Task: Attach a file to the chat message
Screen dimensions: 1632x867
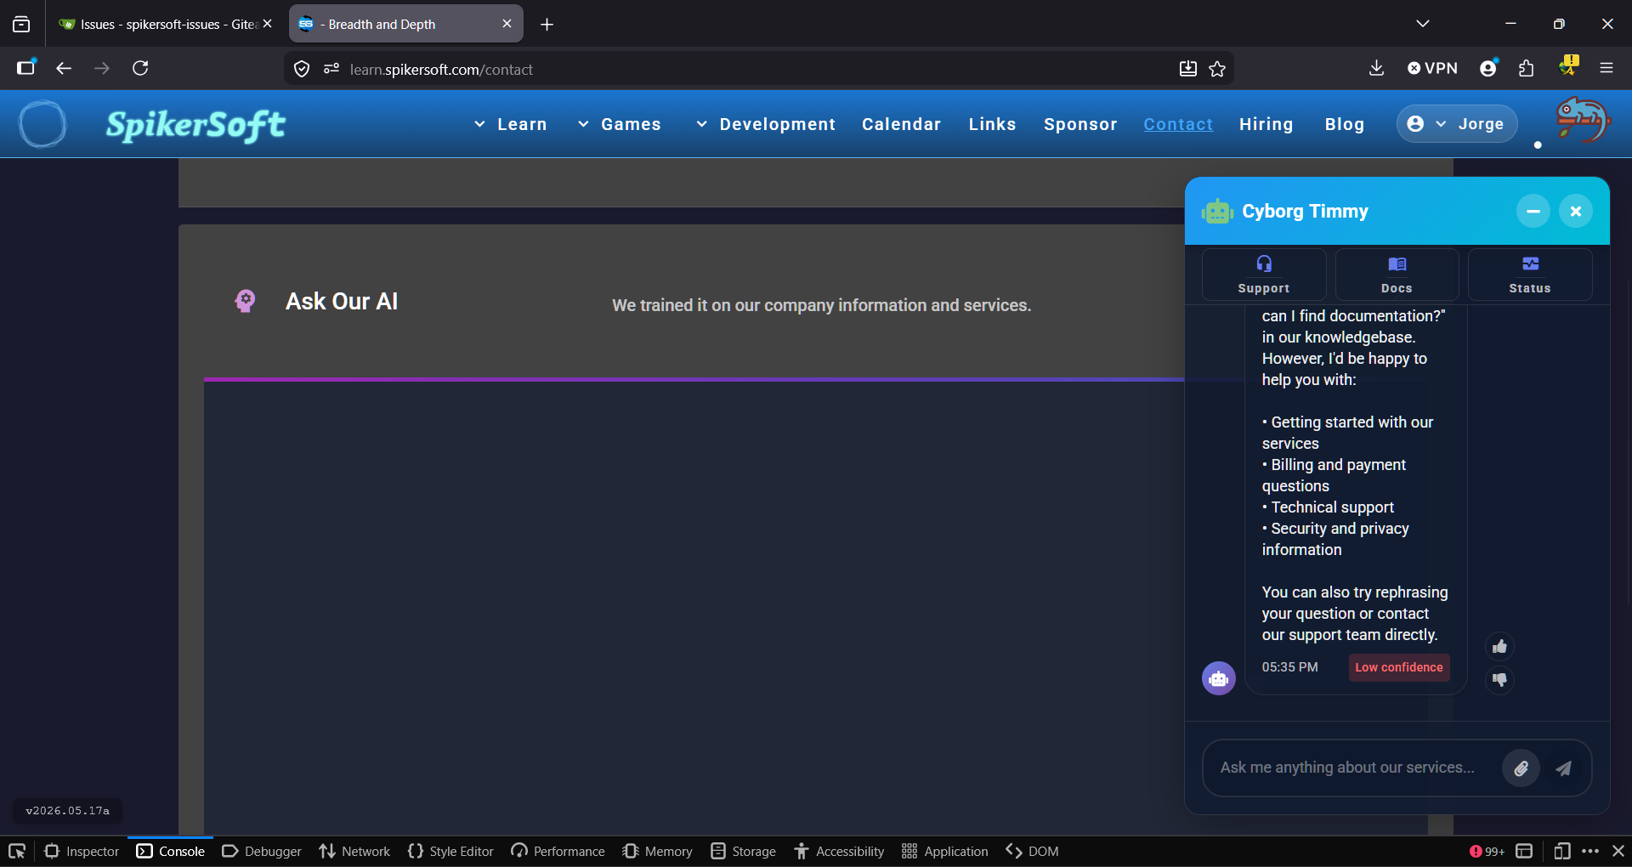Action: point(1521,768)
